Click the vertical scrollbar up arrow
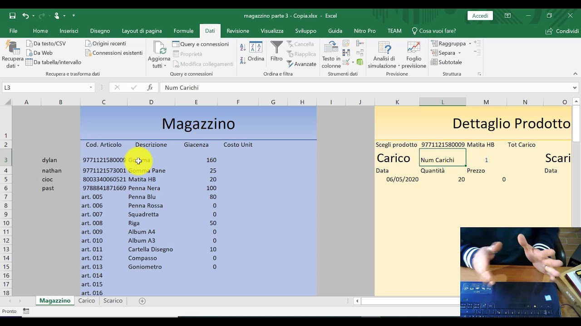The image size is (581, 326). click(x=576, y=102)
